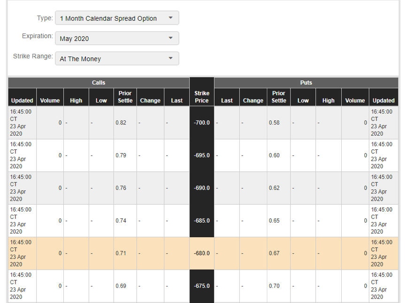The height and width of the screenshot is (303, 406).
Task: Select the Puts section header
Action: pos(306,83)
